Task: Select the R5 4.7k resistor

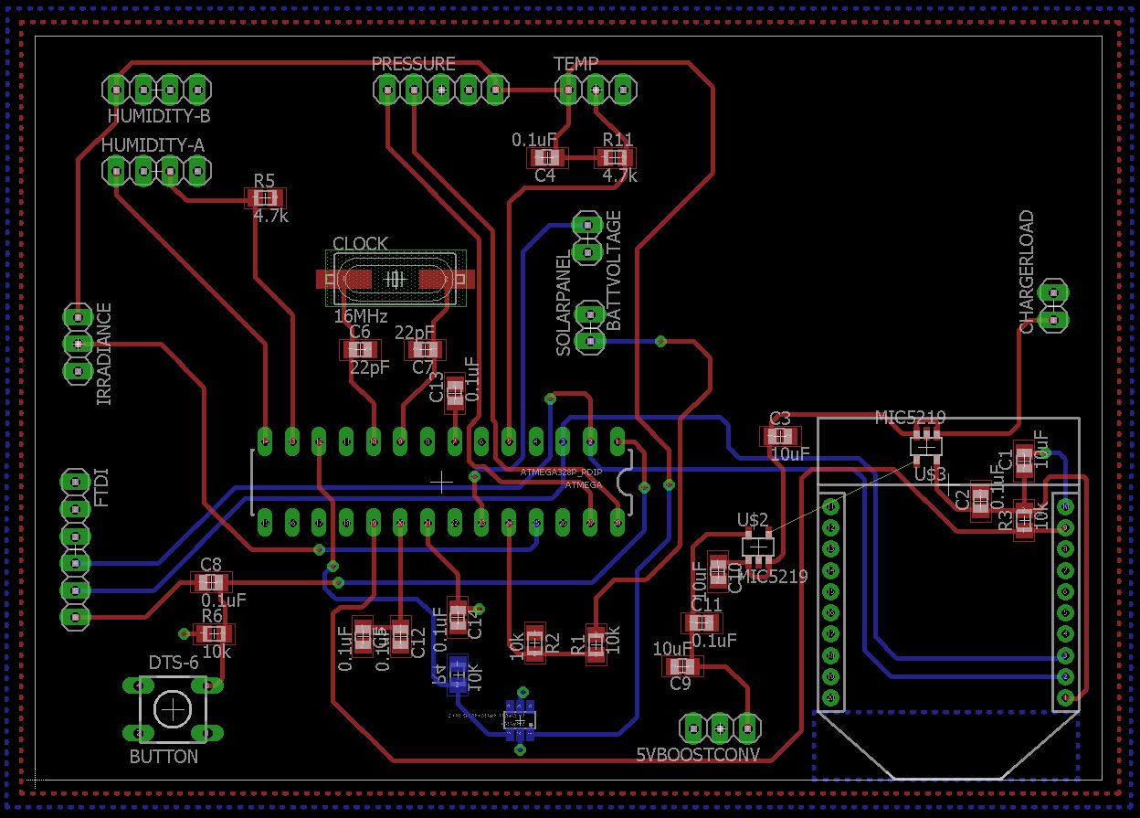Action: pos(265,197)
